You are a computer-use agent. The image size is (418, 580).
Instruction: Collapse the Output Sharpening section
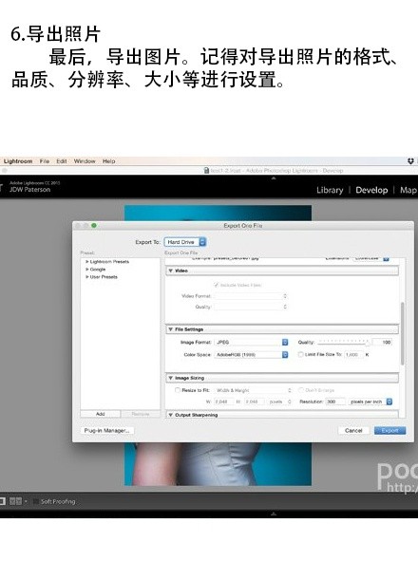click(x=171, y=415)
